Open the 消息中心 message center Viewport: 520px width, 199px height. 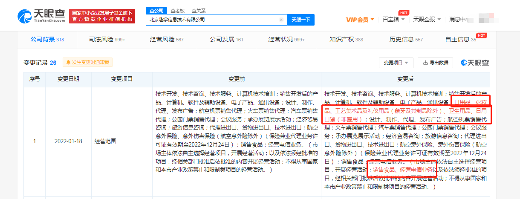point(459,19)
